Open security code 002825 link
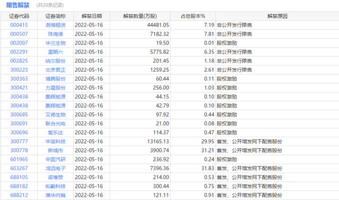The height and width of the screenshot is (200, 339). [19, 61]
